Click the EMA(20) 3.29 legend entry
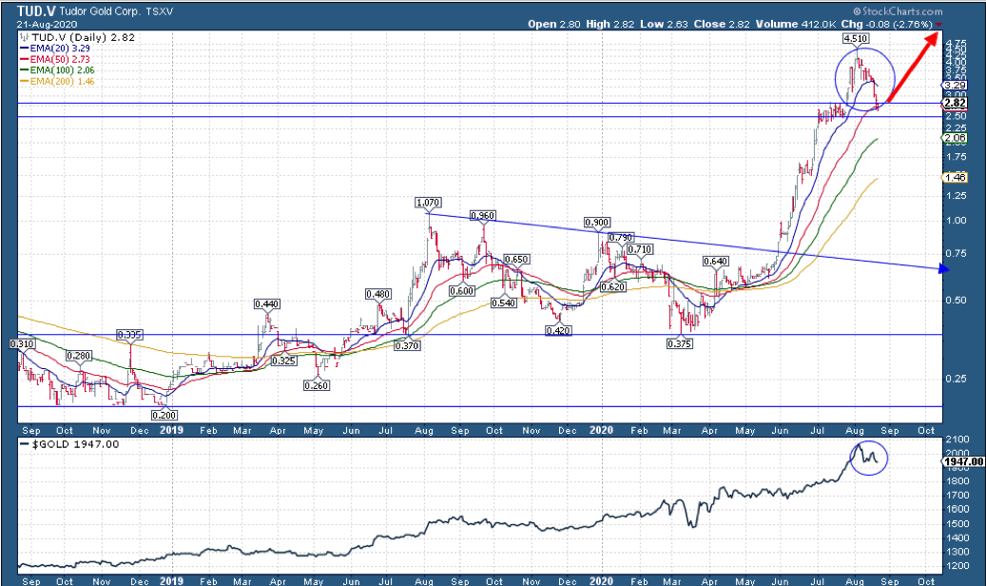 tap(55, 48)
